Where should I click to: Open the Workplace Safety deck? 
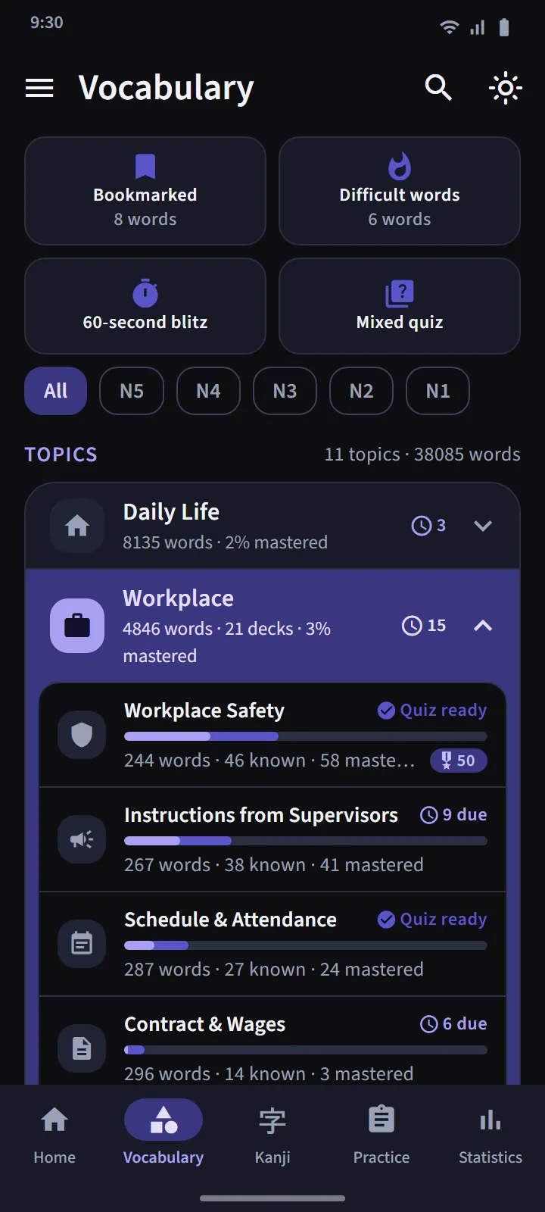pos(272,736)
